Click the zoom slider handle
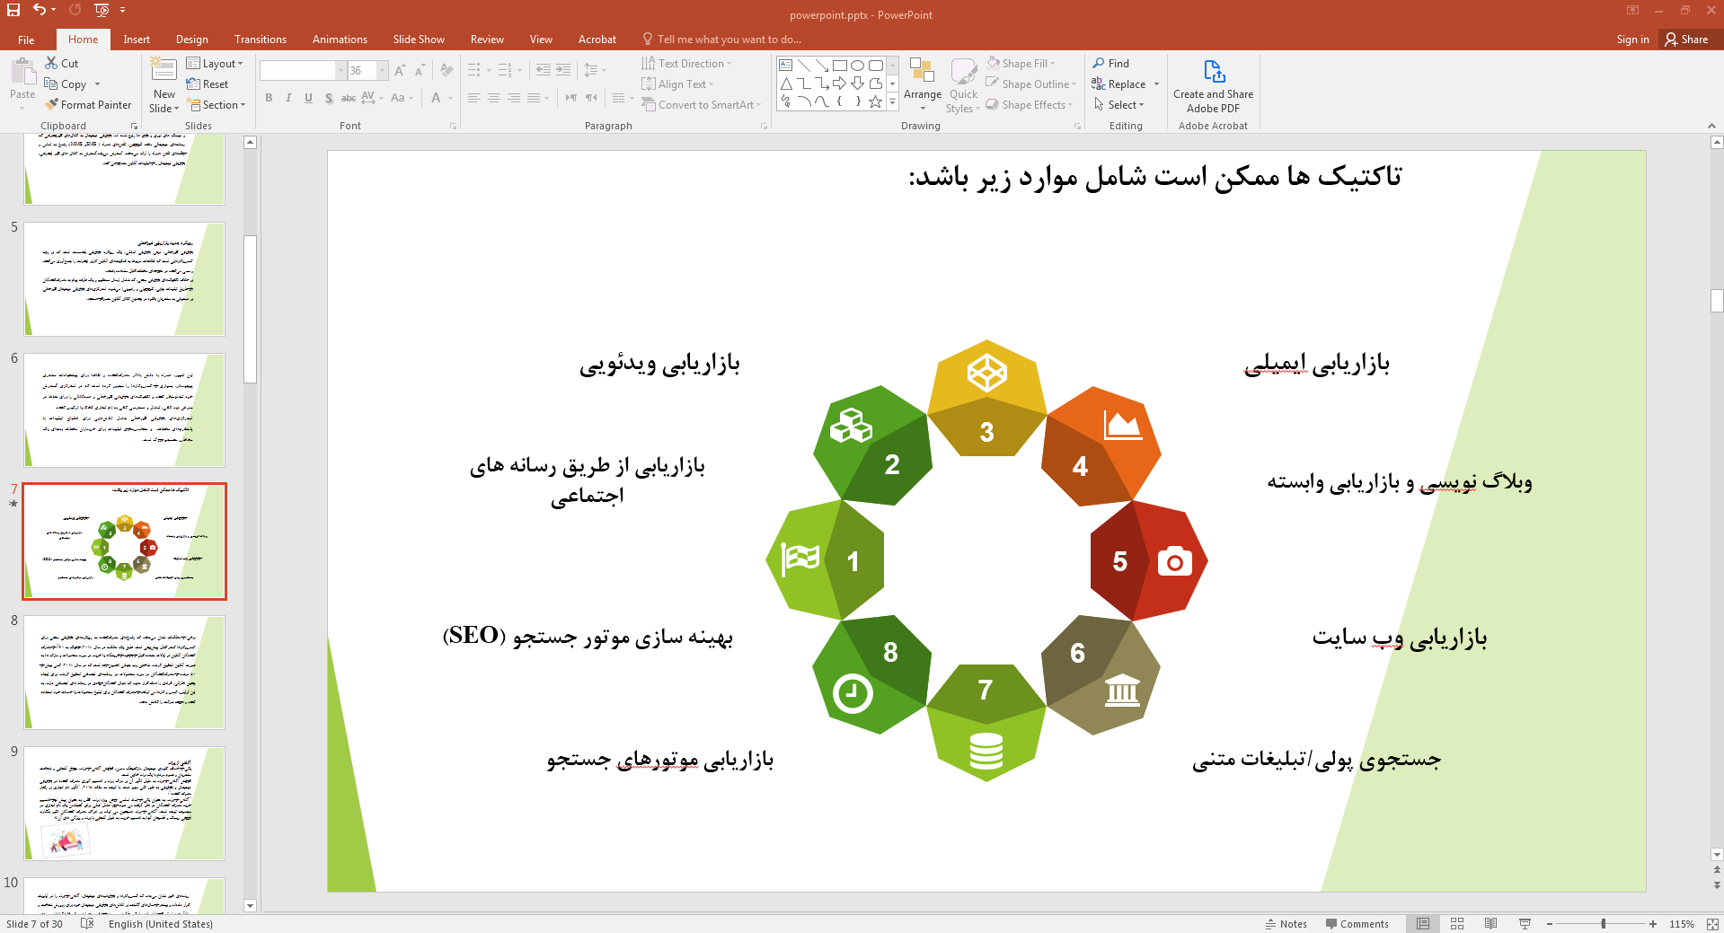 [1603, 923]
